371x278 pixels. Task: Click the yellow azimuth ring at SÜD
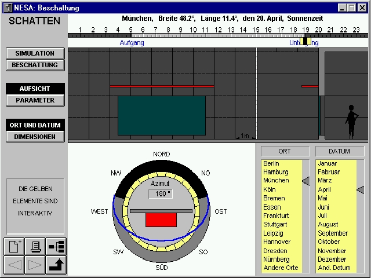(x=161, y=249)
